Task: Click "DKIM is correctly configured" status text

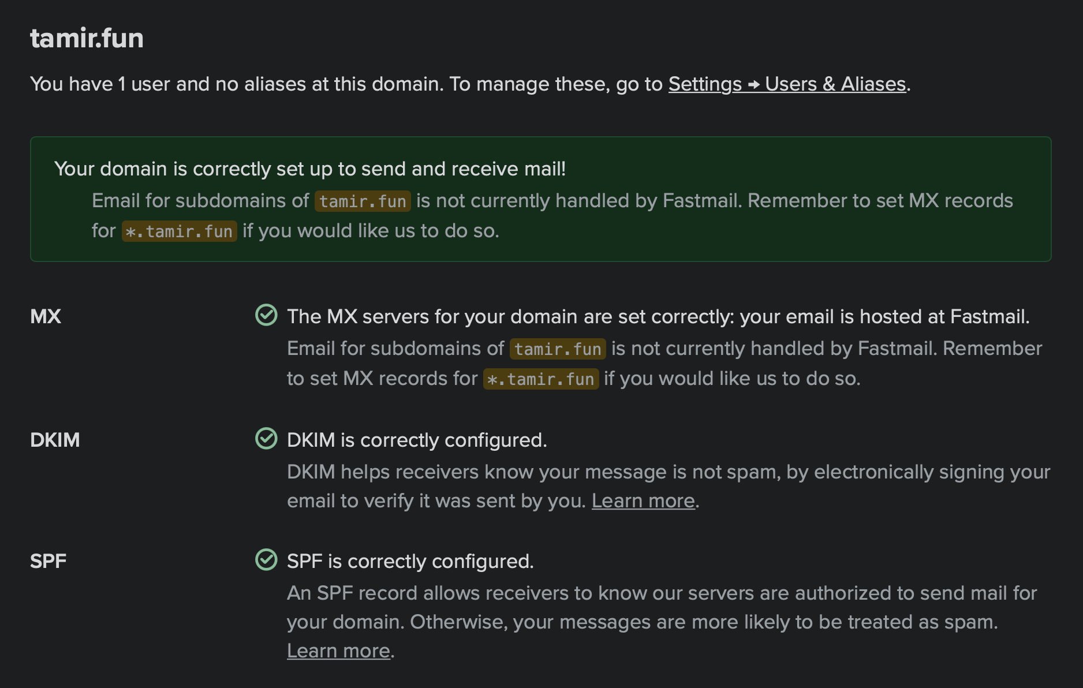Action: [x=417, y=440]
